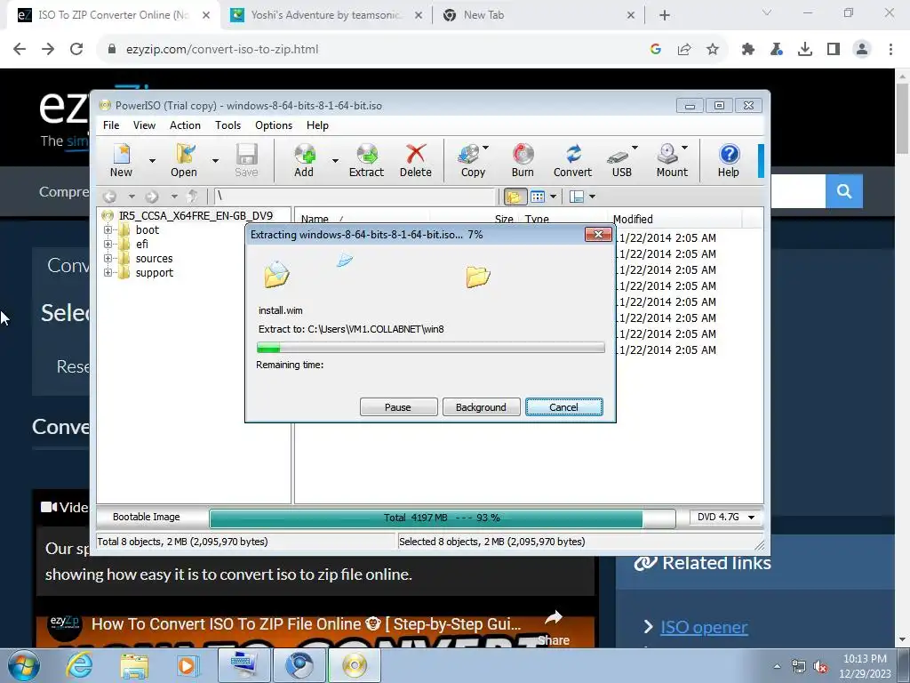Viewport: 910px width, 683px height.
Task: Open the ISO opener related link
Action: pyautogui.click(x=704, y=627)
